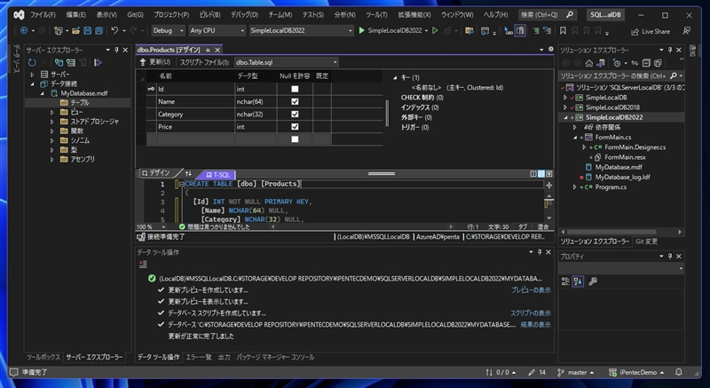Viewport: 710px width, 388px height.
Task: Click the Home icon in Solution Explorer
Action: 589,63
